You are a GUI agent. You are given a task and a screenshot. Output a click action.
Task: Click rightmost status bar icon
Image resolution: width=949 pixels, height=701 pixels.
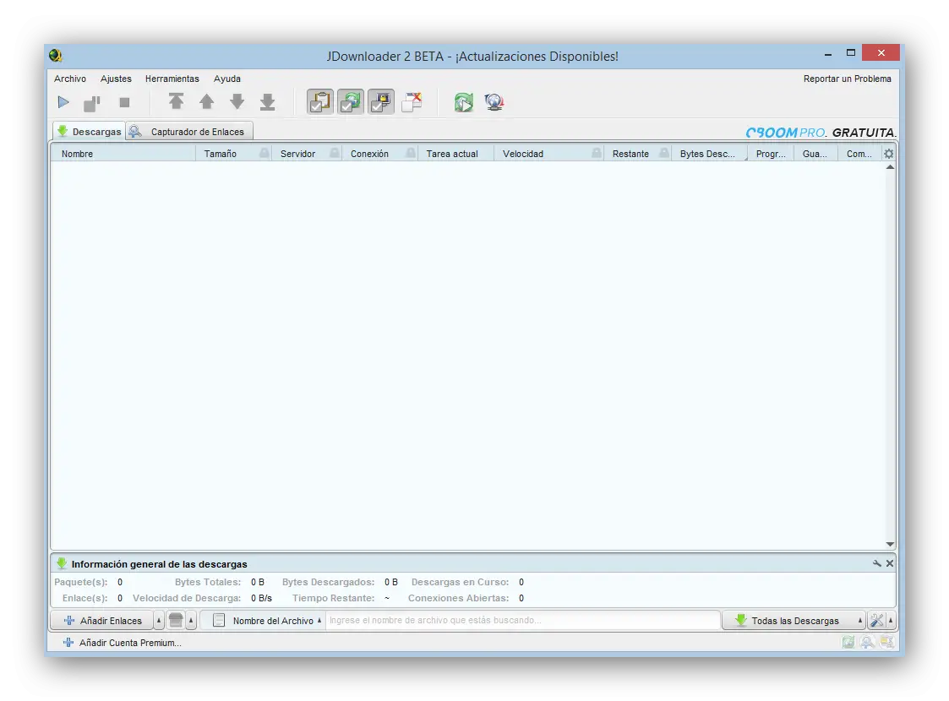(887, 643)
